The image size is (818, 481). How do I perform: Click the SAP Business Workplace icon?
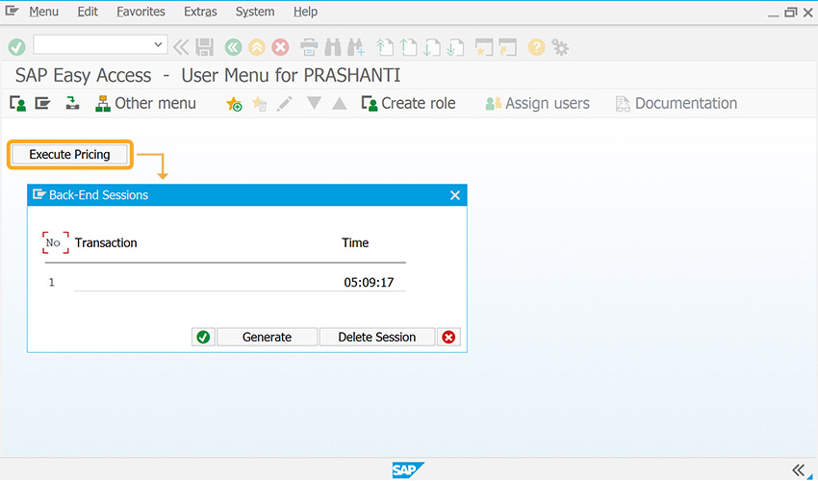click(x=72, y=103)
